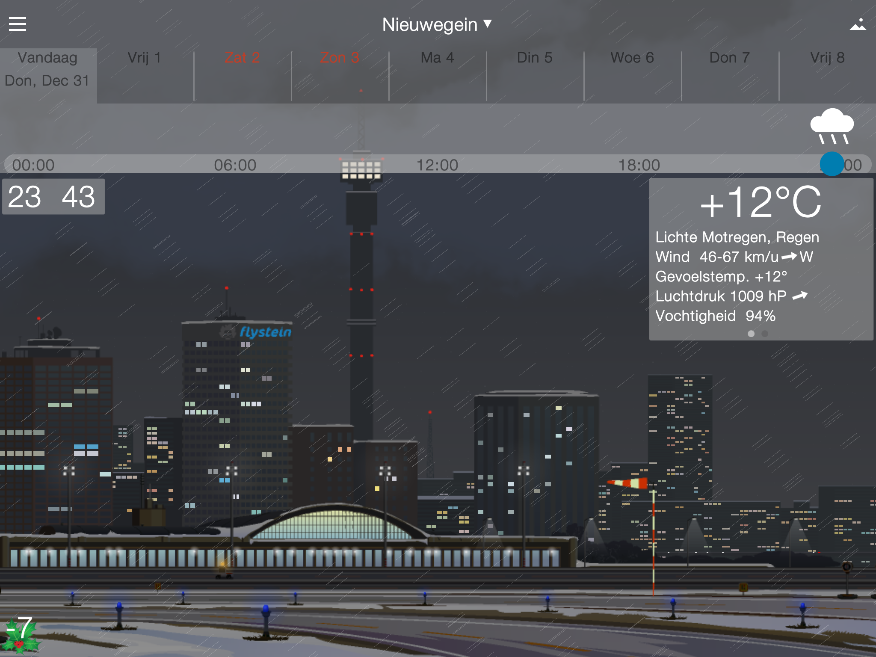Open the hamburger menu
The image size is (876, 657).
point(18,24)
